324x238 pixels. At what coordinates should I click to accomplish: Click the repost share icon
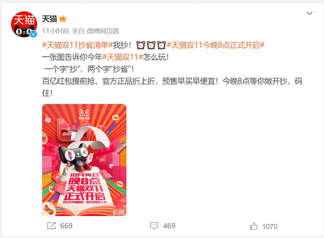pos(51,226)
